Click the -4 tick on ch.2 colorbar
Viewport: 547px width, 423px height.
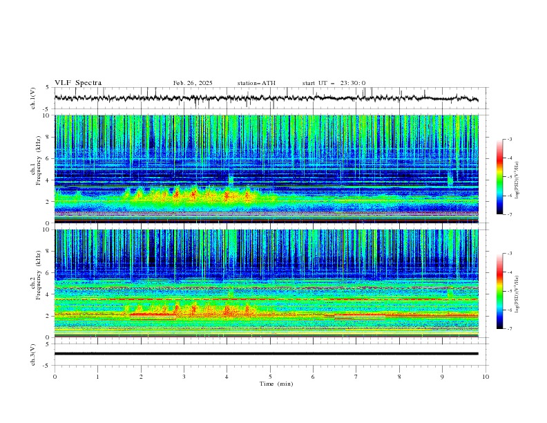click(x=509, y=272)
